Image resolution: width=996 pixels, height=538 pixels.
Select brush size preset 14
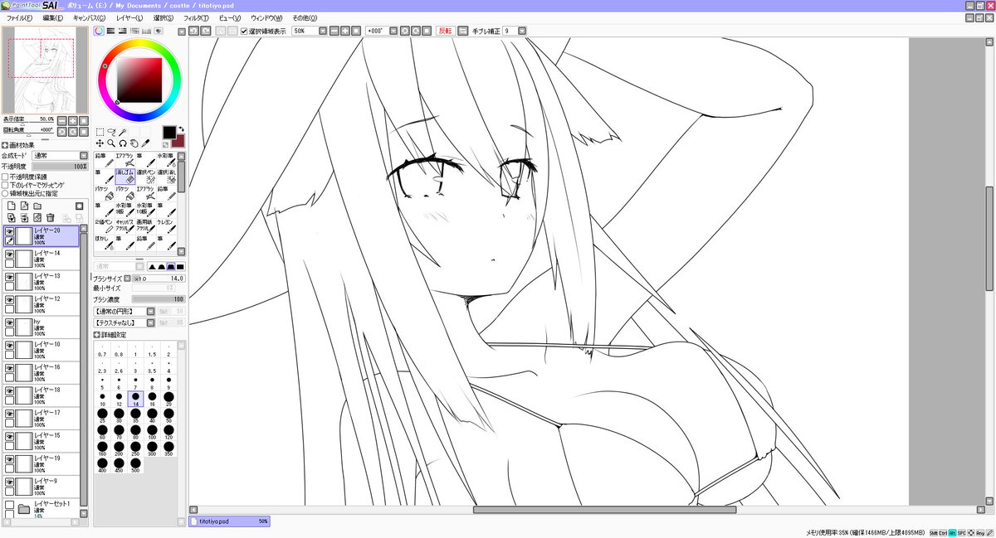tap(135, 400)
